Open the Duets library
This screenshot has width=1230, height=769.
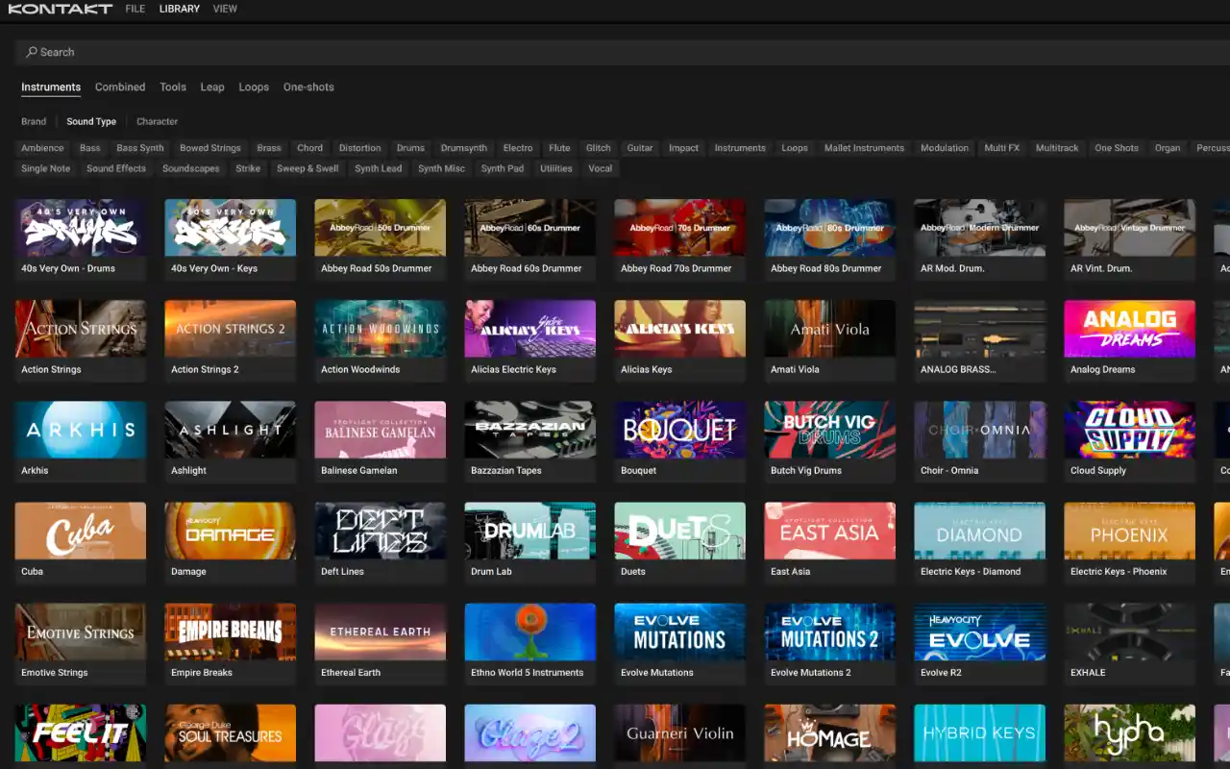(680, 543)
